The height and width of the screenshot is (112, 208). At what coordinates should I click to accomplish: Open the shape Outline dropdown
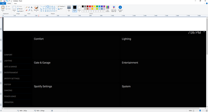(x=61, y=6)
